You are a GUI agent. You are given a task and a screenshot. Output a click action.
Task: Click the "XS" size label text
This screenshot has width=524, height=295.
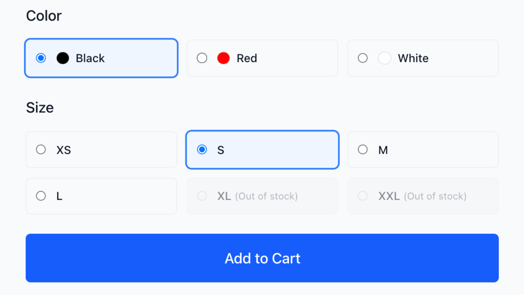tap(64, 150)
